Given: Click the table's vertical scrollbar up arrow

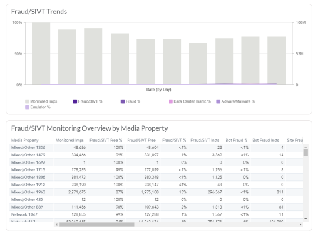Looking at the screenshot, I should click(306, 147).
